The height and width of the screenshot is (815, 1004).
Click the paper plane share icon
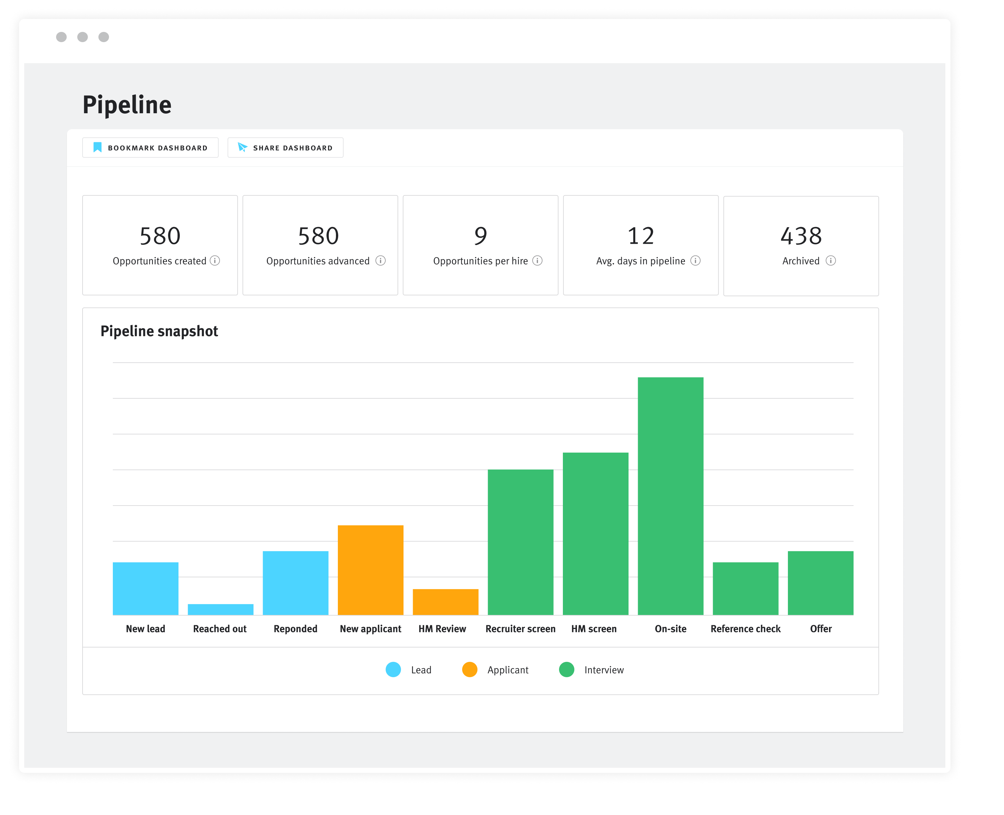click(x=242, y=147)
